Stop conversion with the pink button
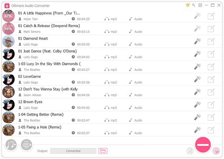 coord(203,145)
